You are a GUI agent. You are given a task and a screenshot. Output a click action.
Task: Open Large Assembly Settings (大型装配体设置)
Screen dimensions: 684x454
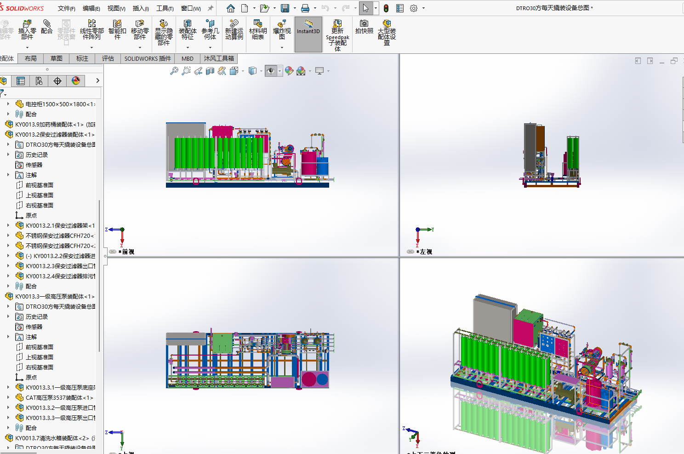point(387,33)
